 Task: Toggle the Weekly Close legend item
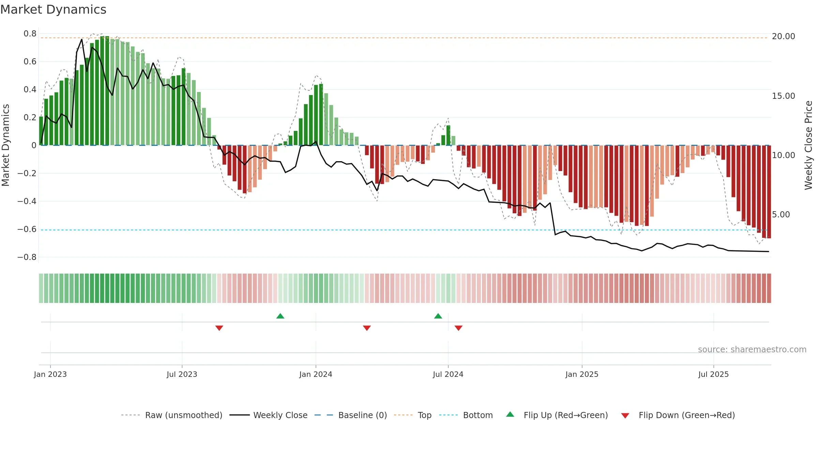(268, 415)
